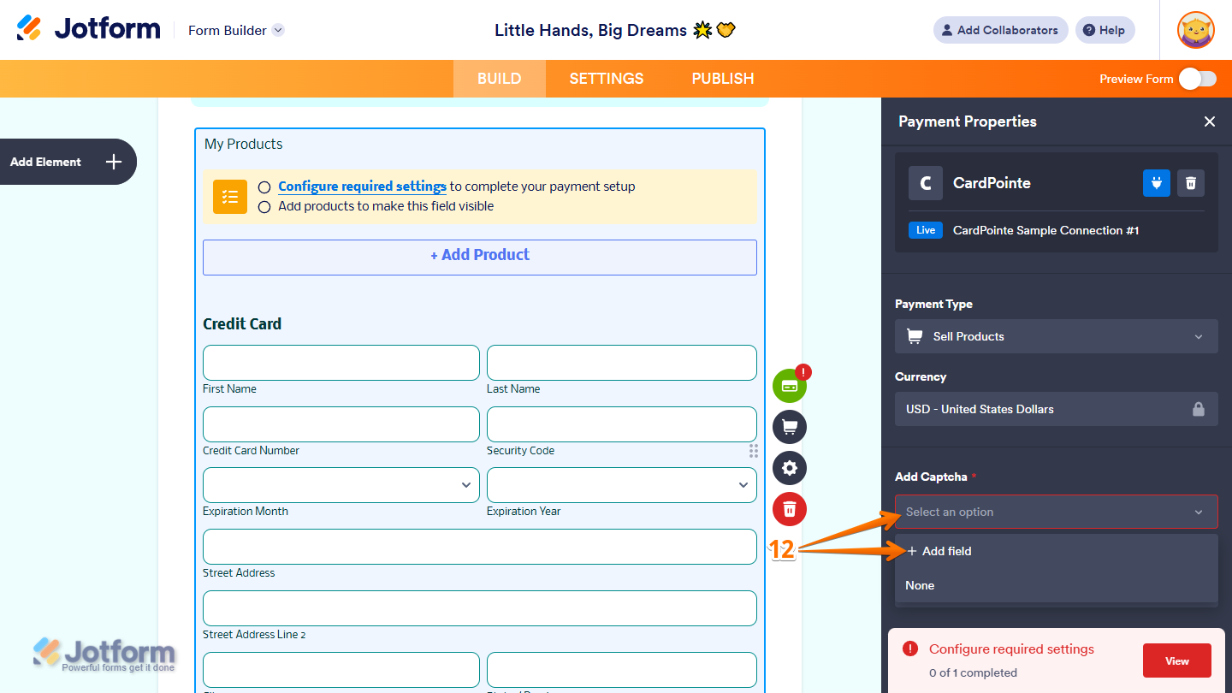Click the currency lock icon
Screen dimensions: 1232x693
1199,409
